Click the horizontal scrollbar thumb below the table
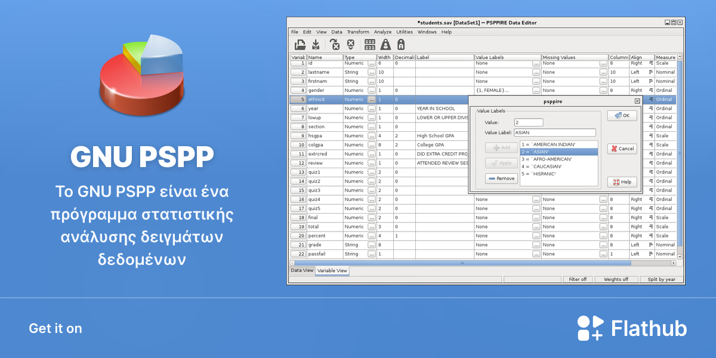 (x=462, y=263)
